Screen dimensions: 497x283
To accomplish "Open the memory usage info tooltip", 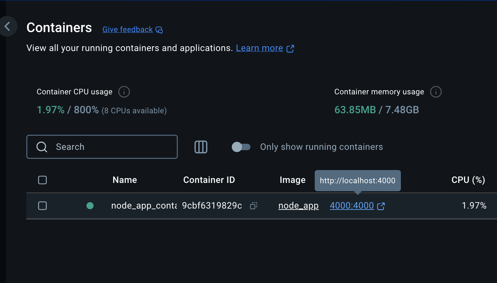I will pos(436,92).
